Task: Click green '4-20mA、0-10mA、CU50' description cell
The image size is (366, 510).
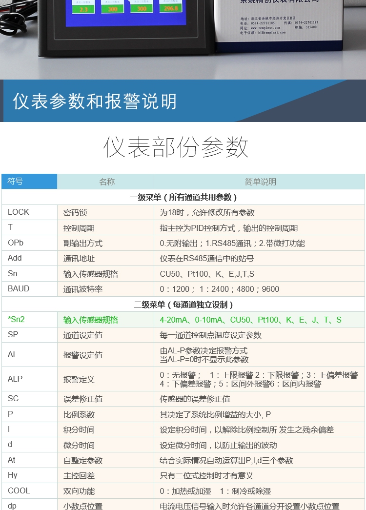Action: point(259,320)
